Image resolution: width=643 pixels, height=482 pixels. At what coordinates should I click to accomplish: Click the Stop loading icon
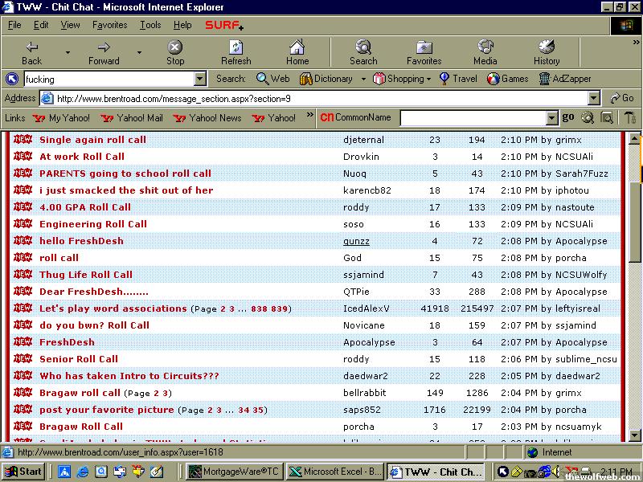[175, 48]
